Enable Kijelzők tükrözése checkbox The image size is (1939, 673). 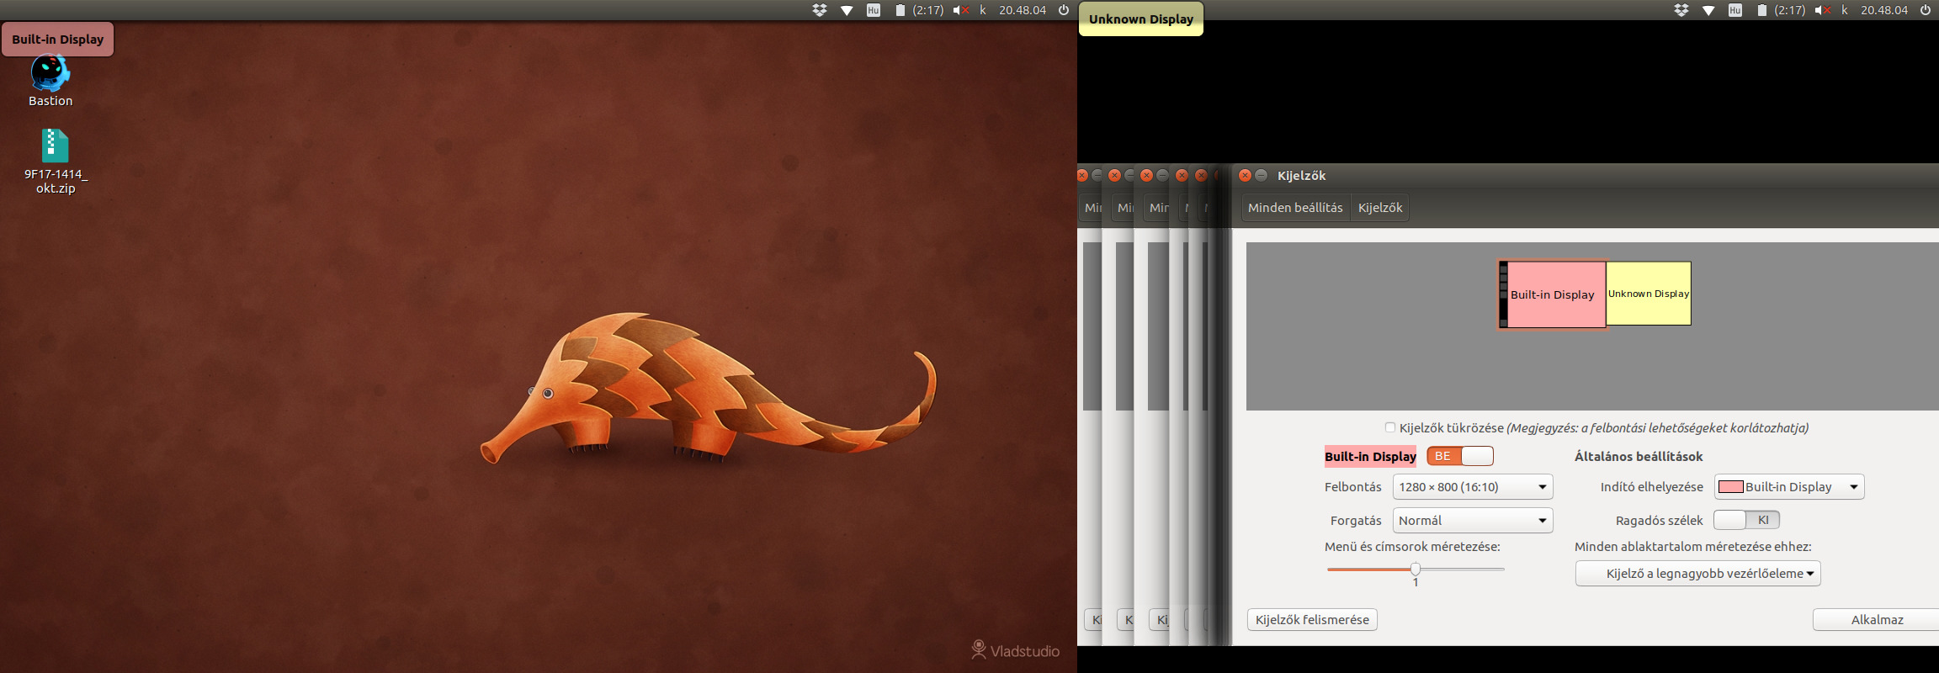tap(1390, 427)
